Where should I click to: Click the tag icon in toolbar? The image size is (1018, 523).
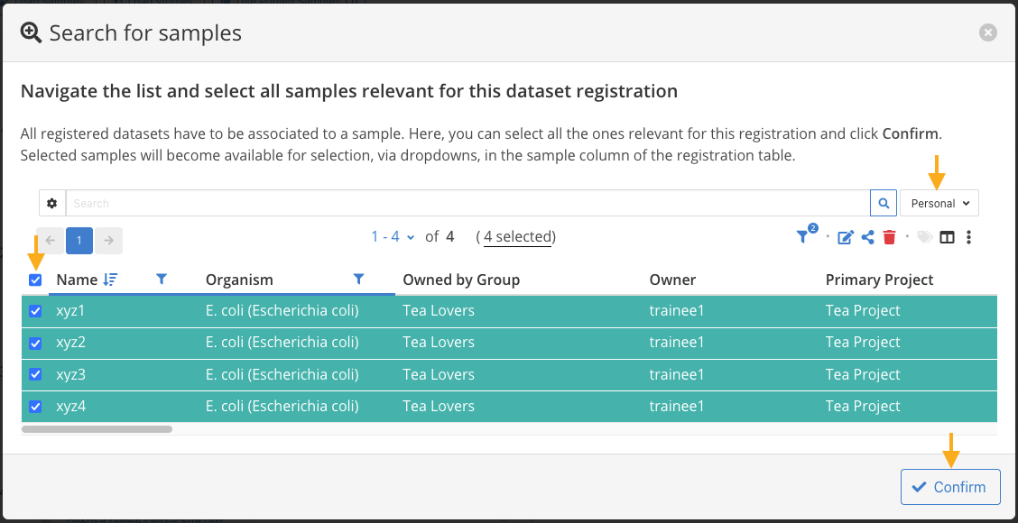pos(924,237)
